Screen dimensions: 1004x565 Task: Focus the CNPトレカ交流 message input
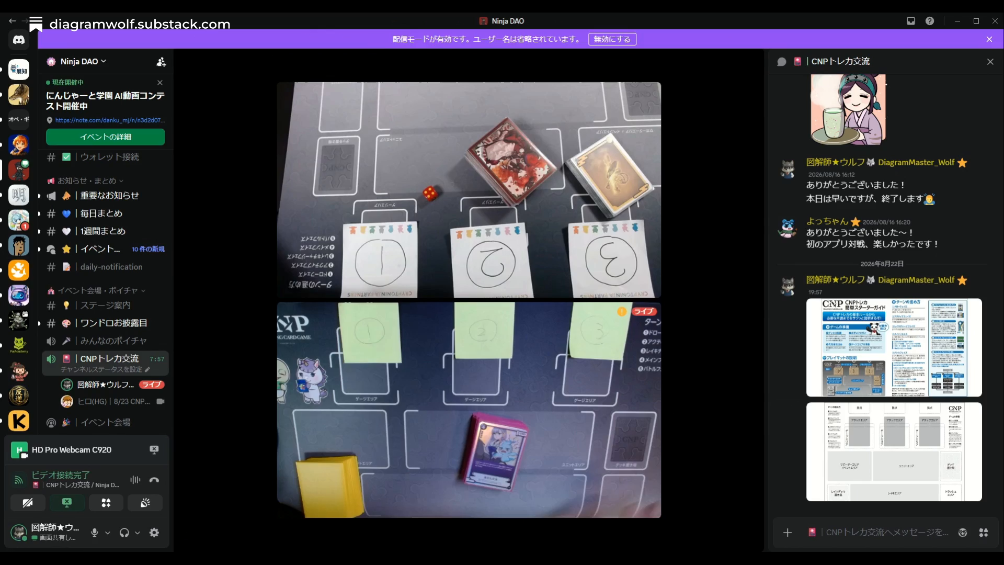(887, 533)
